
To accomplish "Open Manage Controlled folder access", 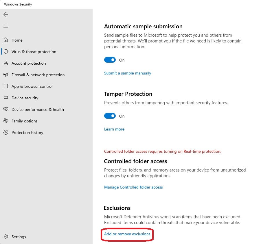I will [x=133, y=187].
